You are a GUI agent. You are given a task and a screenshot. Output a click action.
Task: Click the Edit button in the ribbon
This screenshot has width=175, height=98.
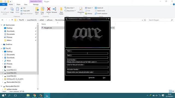88,11
